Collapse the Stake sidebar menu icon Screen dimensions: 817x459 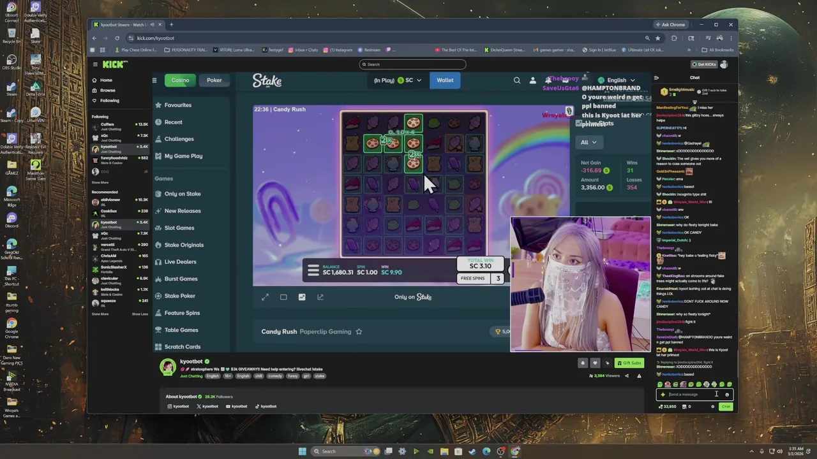tap(154, 80)
